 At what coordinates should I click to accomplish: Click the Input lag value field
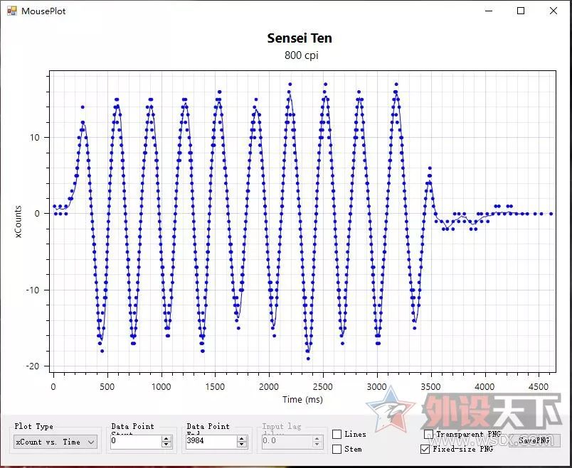[287, 442]
